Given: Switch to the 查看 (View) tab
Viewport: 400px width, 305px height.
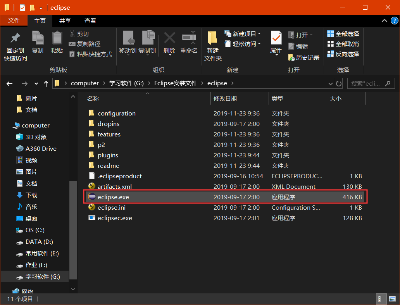Looking at the screenshot, I should pyautogui.click(x=90, y=21).
